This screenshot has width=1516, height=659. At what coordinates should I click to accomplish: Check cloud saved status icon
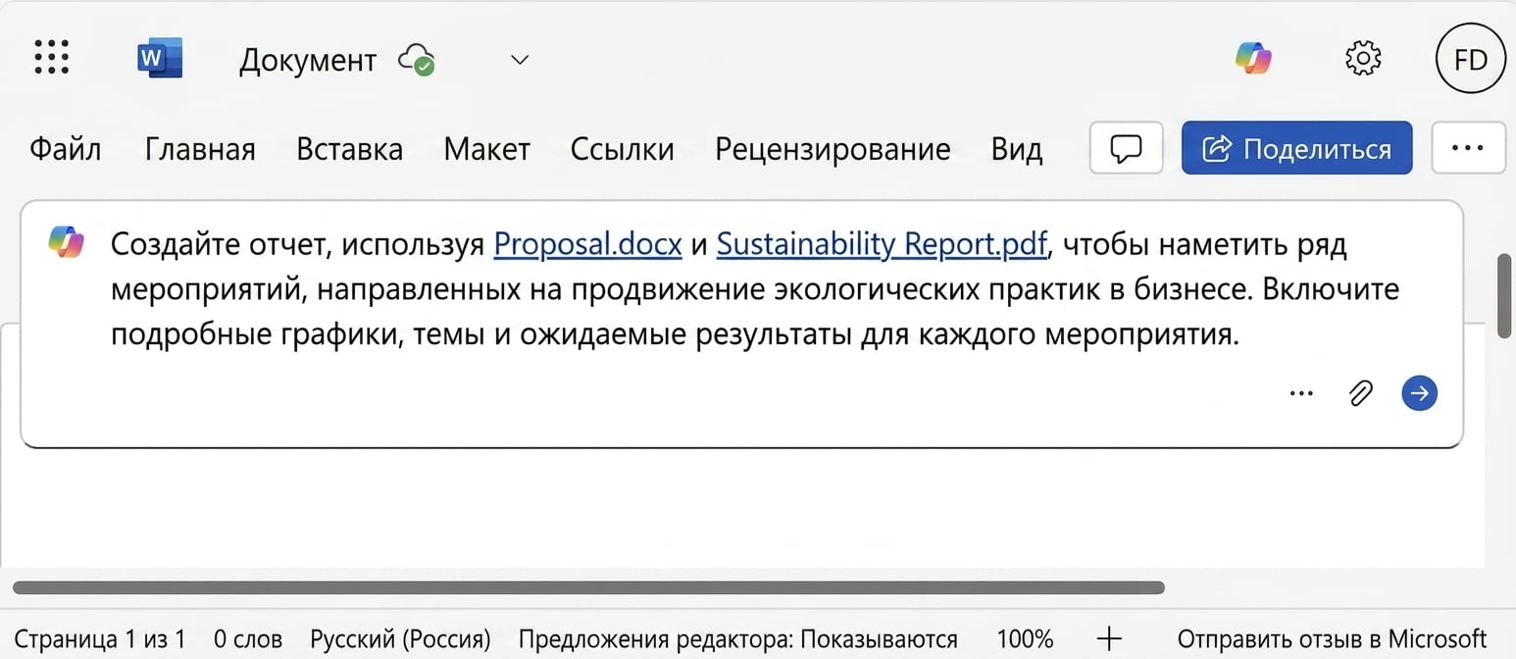[417, 61]
